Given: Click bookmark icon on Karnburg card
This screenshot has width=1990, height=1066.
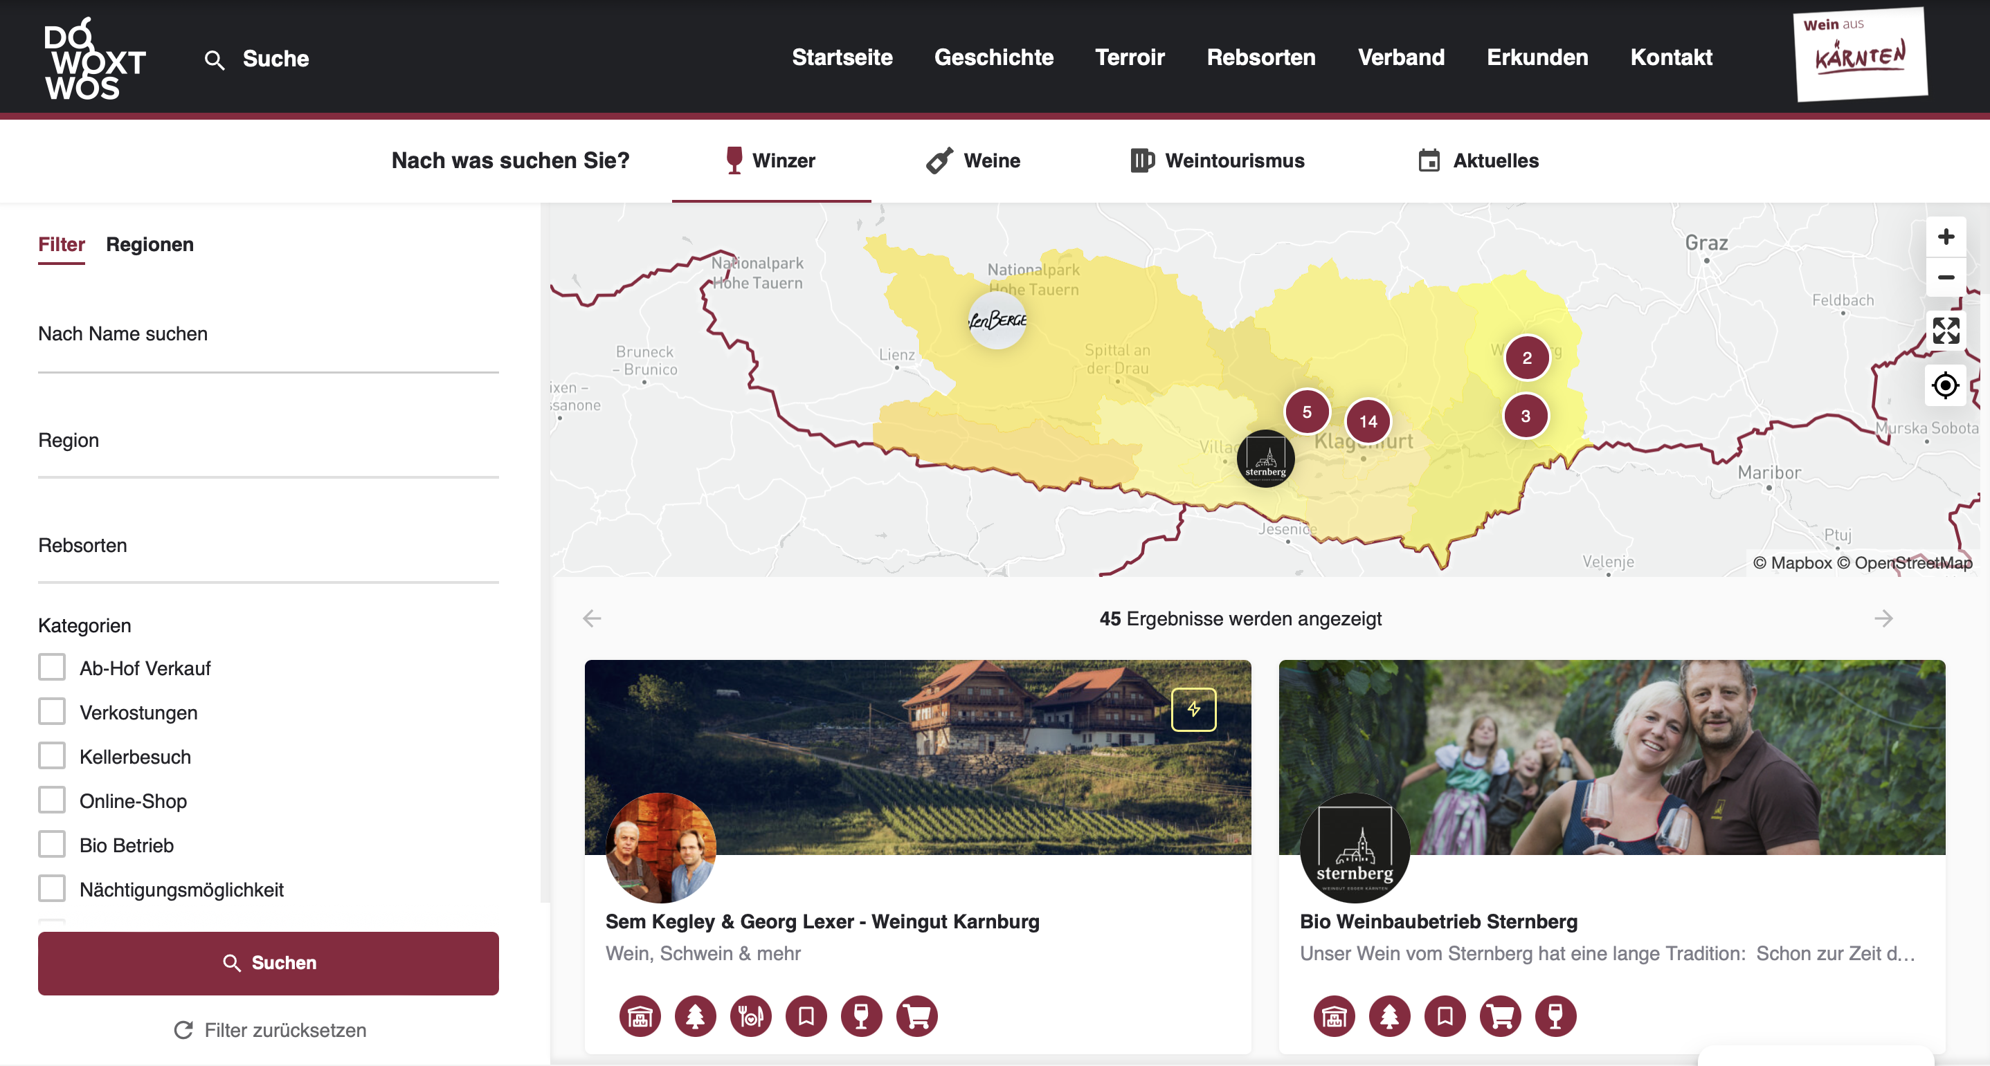Looking at the screenshot, I should coord(806,1016).
